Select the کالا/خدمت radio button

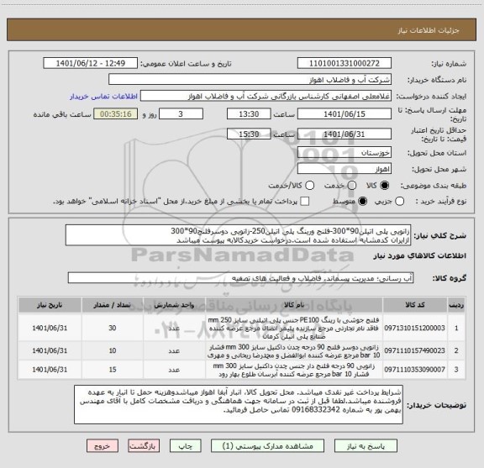pos(309,185)
